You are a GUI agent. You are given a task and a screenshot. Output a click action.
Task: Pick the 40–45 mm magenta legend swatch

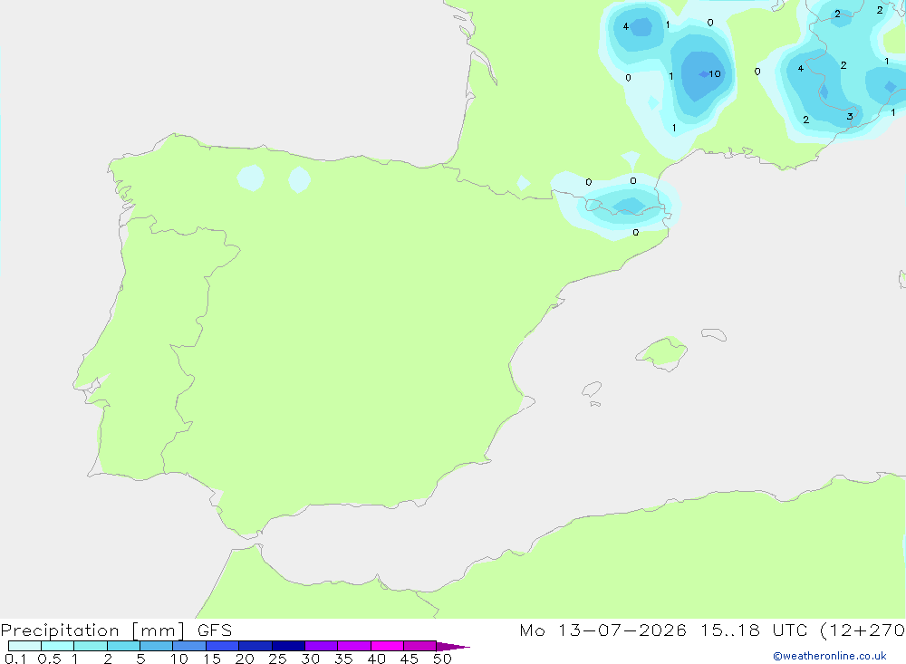pyautogui.click(x=387, y=646)
